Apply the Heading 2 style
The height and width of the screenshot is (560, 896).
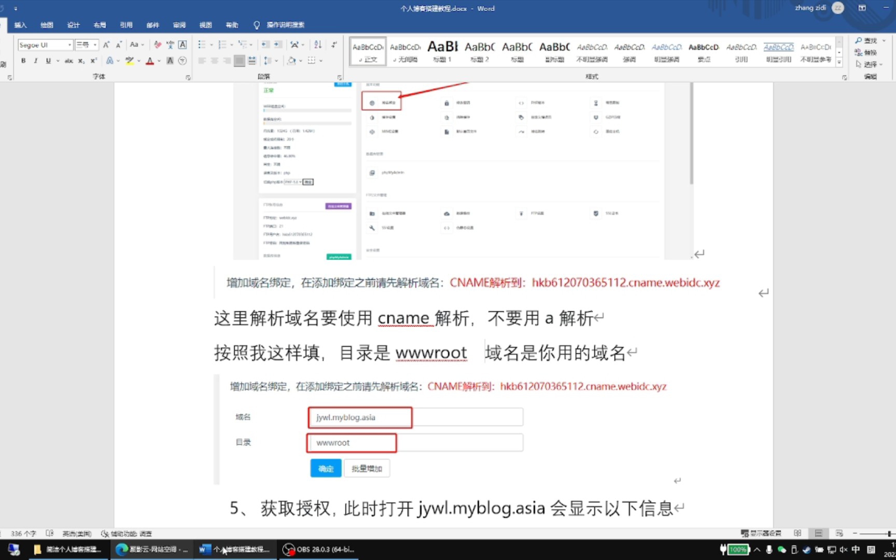click(x=480, y=51)
